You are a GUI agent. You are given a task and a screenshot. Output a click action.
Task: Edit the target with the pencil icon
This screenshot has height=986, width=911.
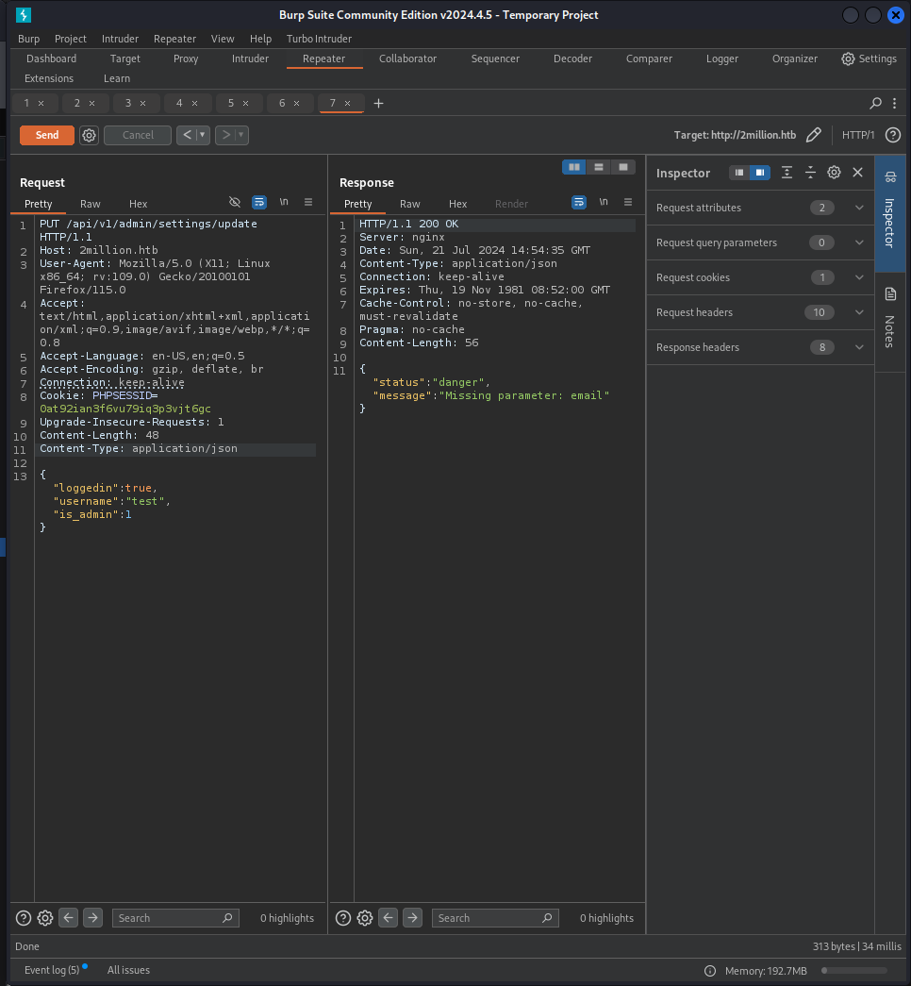pyautogui.click(x=814, y=135)
